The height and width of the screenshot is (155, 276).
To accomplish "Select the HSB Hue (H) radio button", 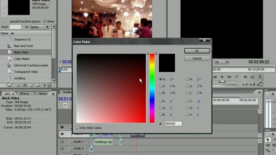I will pyautogui.click(x=160, y=79).
